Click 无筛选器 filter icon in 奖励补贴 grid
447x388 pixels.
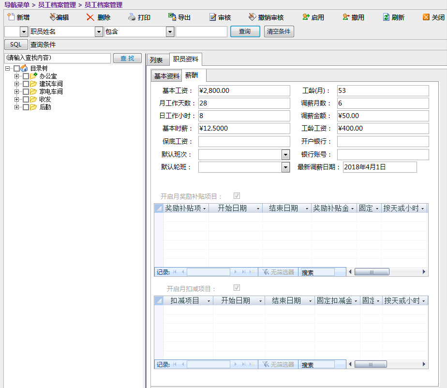pos(266,272)
